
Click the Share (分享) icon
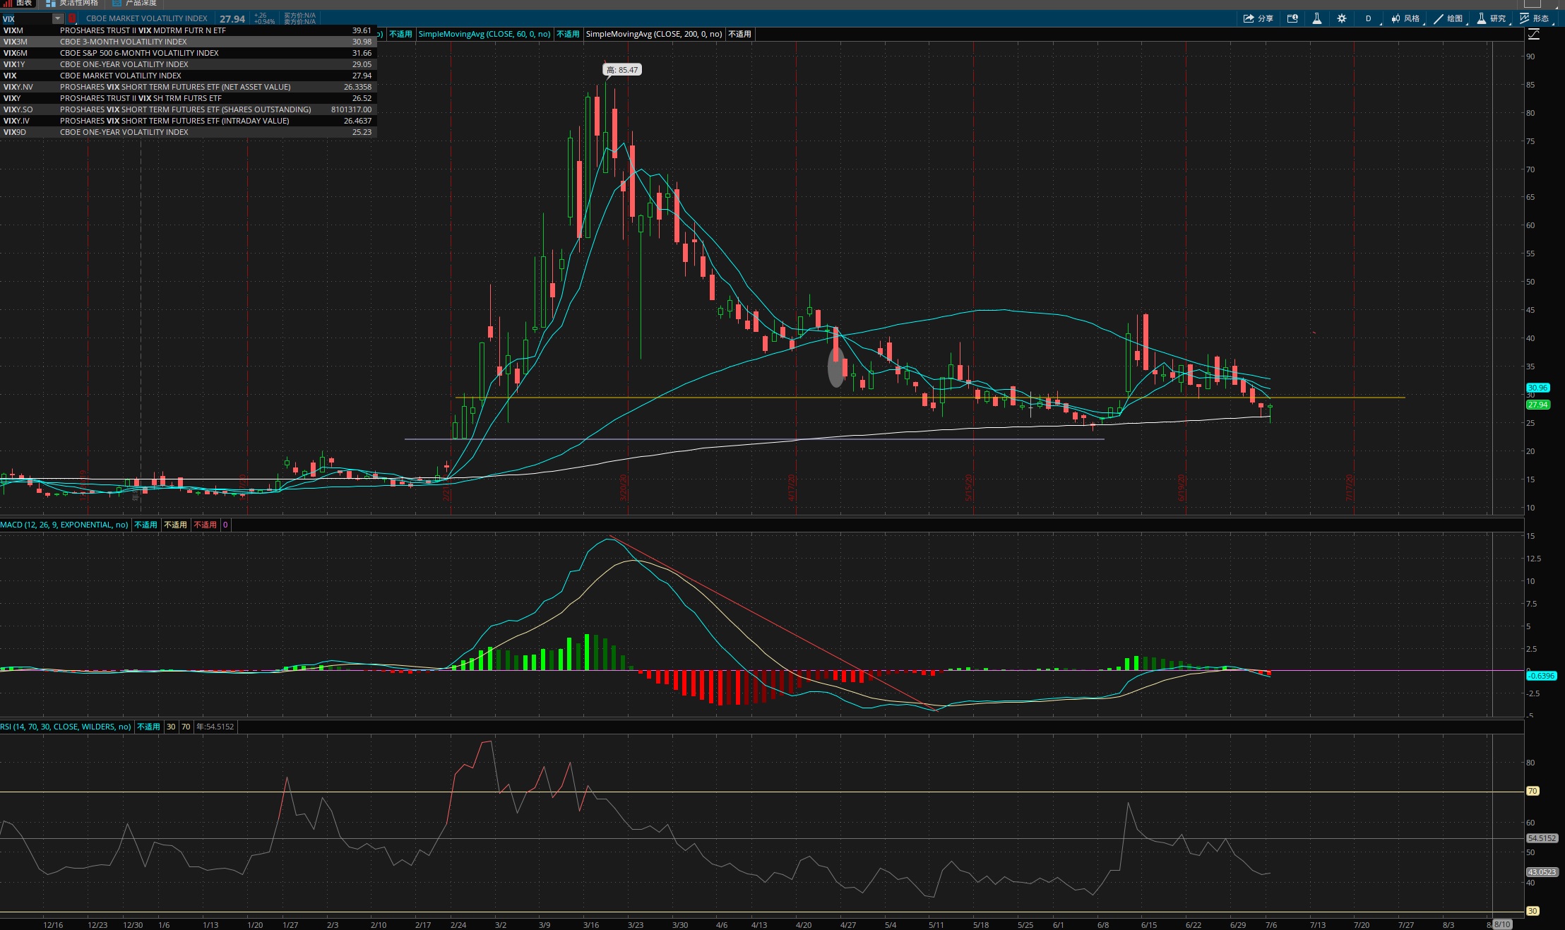pyautogui.click(x=1258, y=18)
